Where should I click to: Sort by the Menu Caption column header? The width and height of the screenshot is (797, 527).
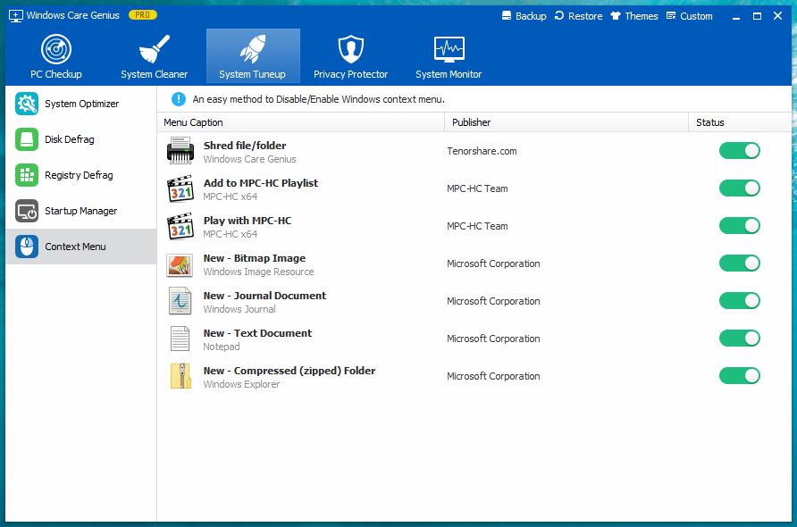pyautogui.click(x=301, y=122)
